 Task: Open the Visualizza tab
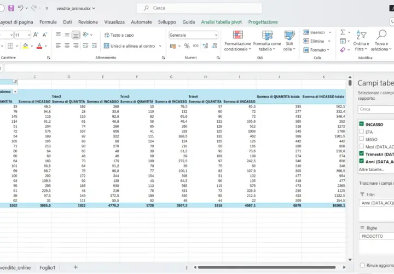(x=114, y=22)
